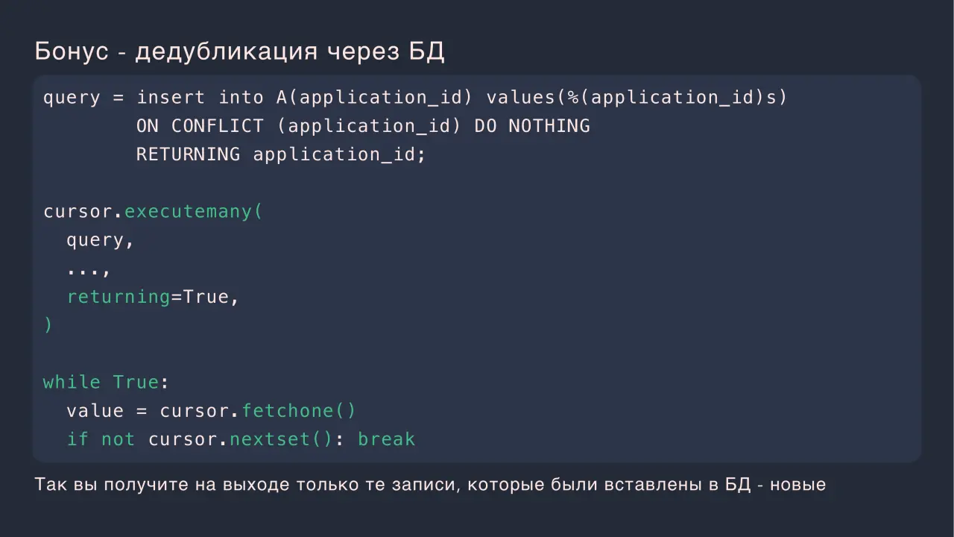Click the "values(%(application_id)s)" text
The height and width of the screenshot is (537, 954).
point(636,98)
